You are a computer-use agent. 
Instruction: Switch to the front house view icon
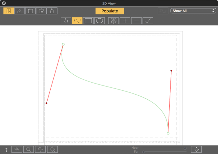(x=19, y=11)
